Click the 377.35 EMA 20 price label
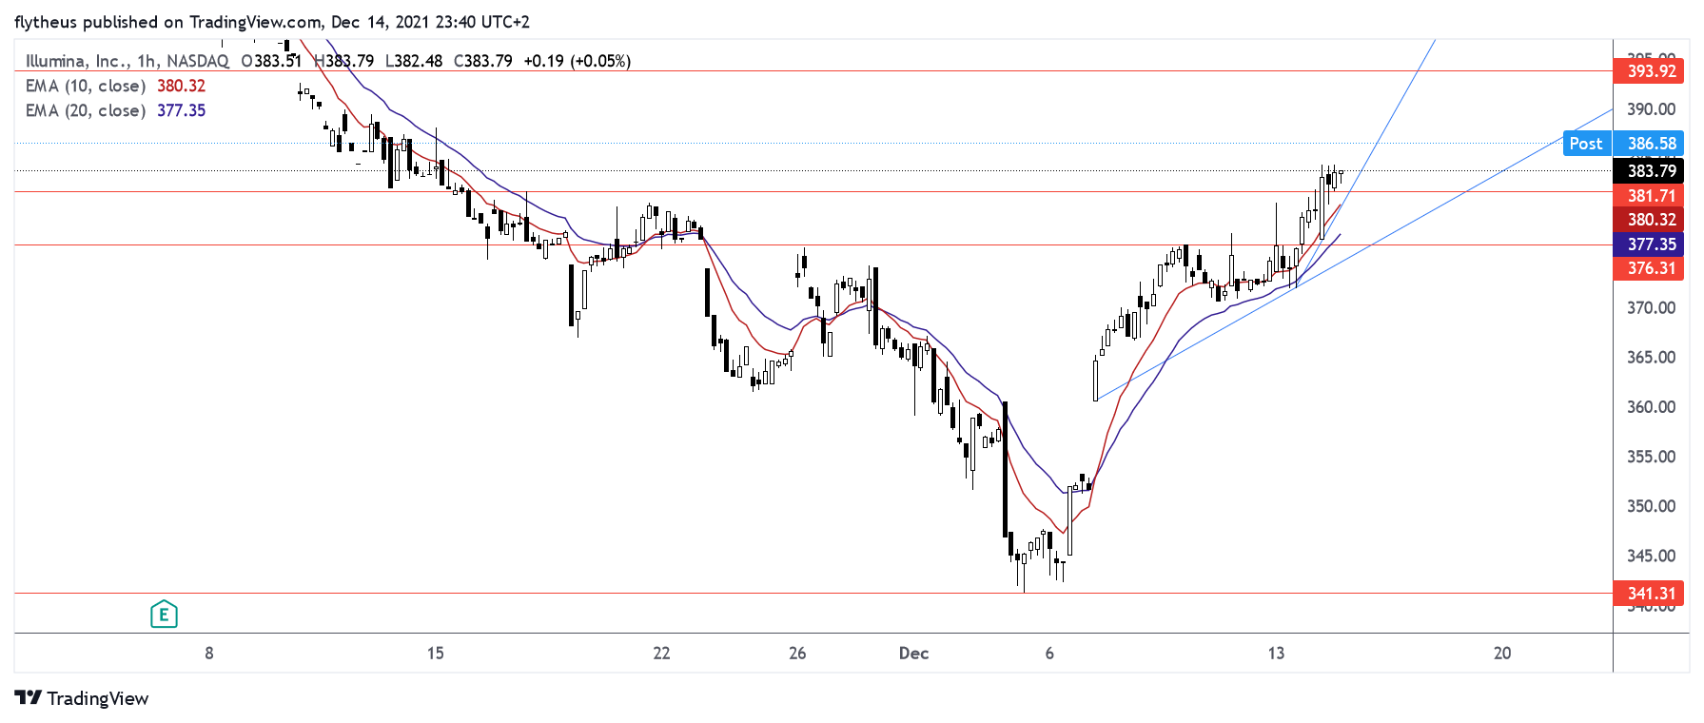Image resolution: width=1704 pixels, height=723 pixels. click(x=1649, y=244)
